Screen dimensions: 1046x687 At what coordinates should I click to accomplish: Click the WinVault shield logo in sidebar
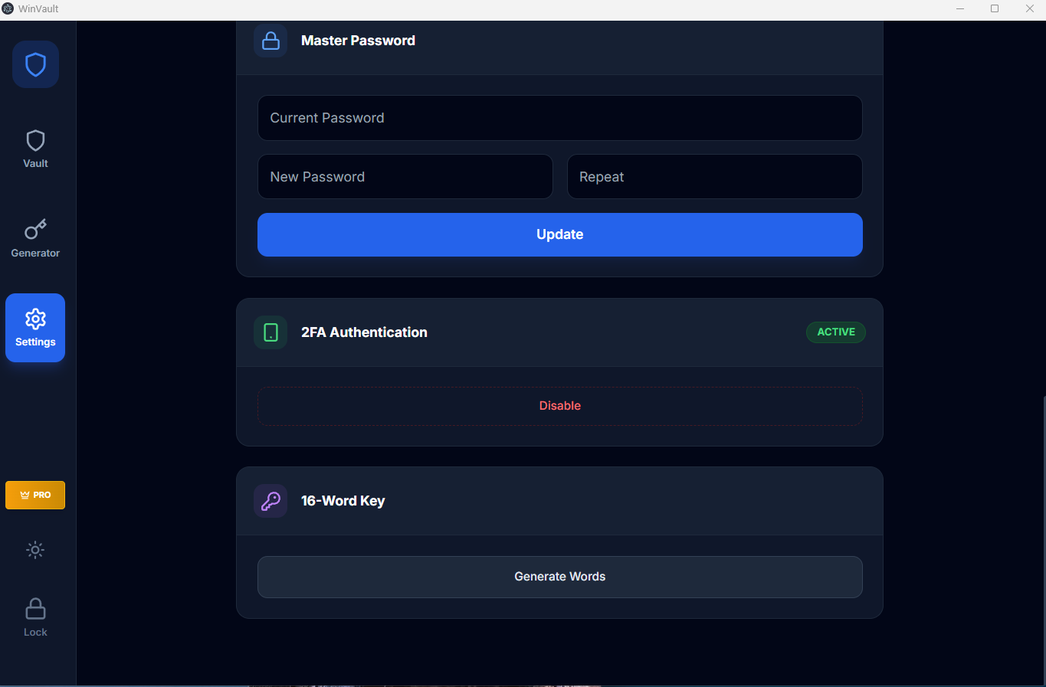pos(35,64)
